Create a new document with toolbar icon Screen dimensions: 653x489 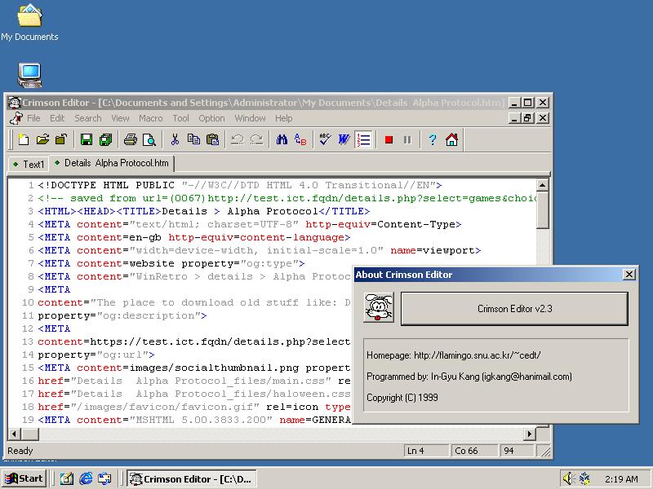[x=24, y=140]
